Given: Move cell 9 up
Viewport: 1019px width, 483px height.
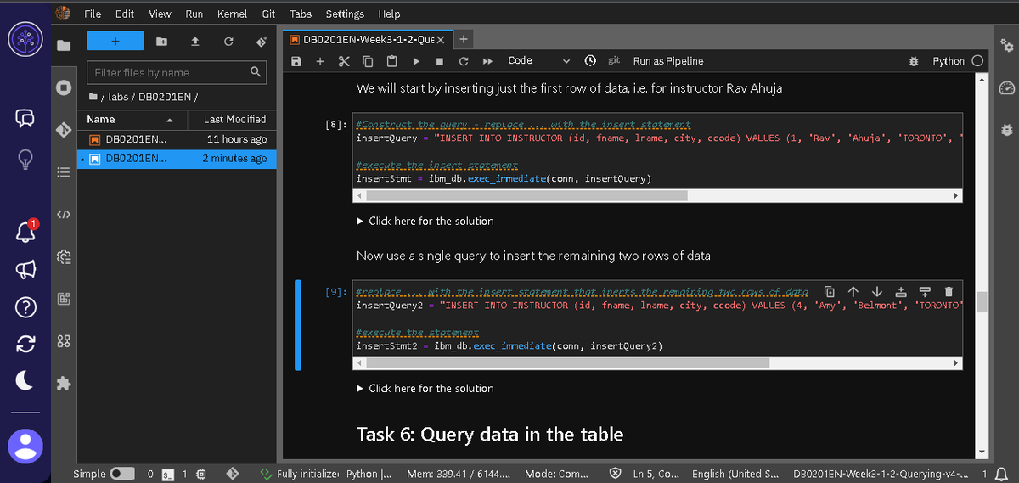Looking at the screenshot, I should 853,291.
